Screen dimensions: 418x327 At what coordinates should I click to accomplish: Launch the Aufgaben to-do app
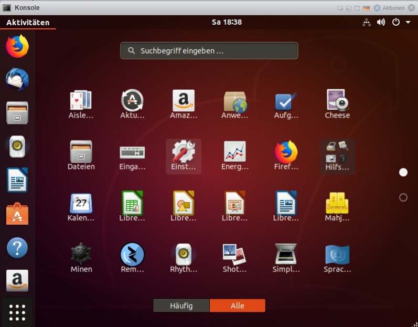pyautogui.click(x=286, y=104)
